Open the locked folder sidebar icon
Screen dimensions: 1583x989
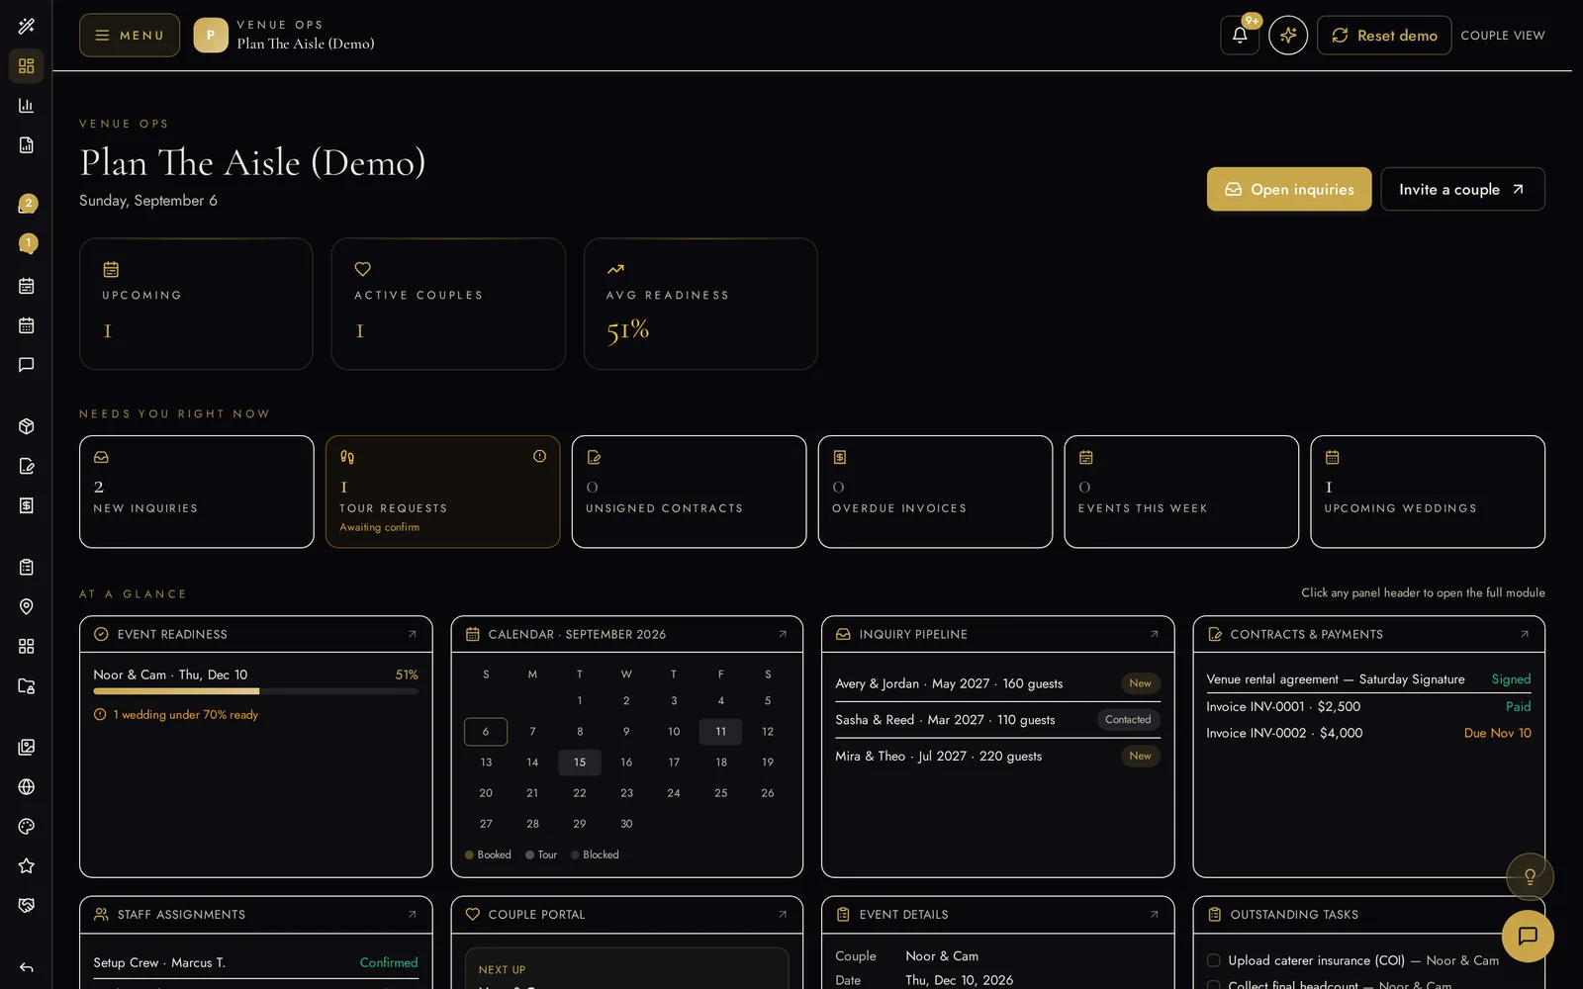[x=27, y=685]
